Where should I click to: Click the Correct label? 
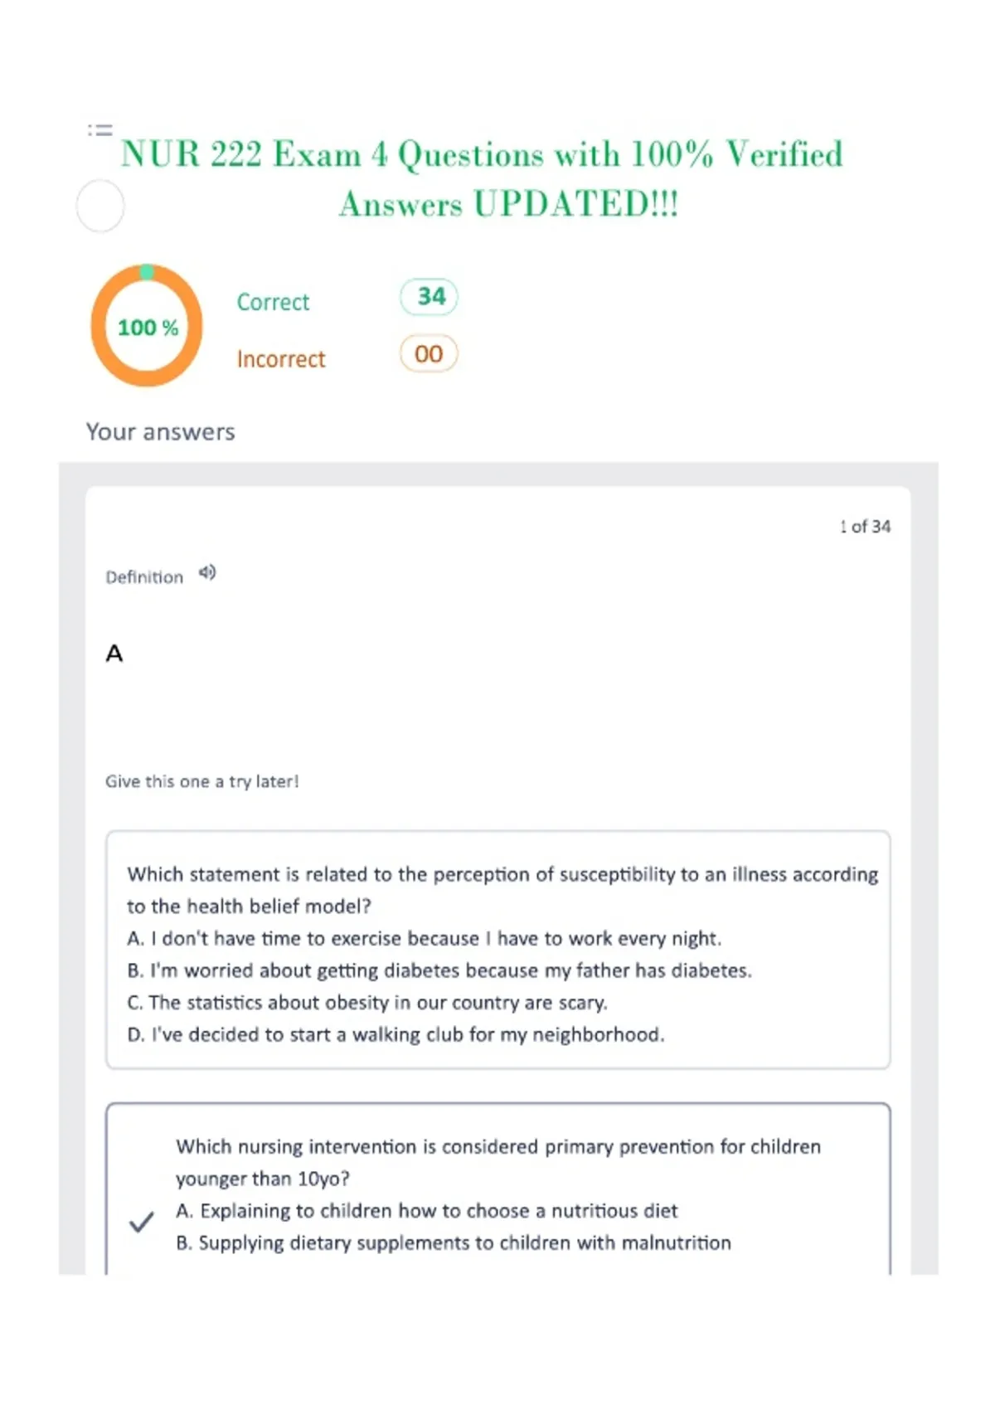[x=273, y=302]
